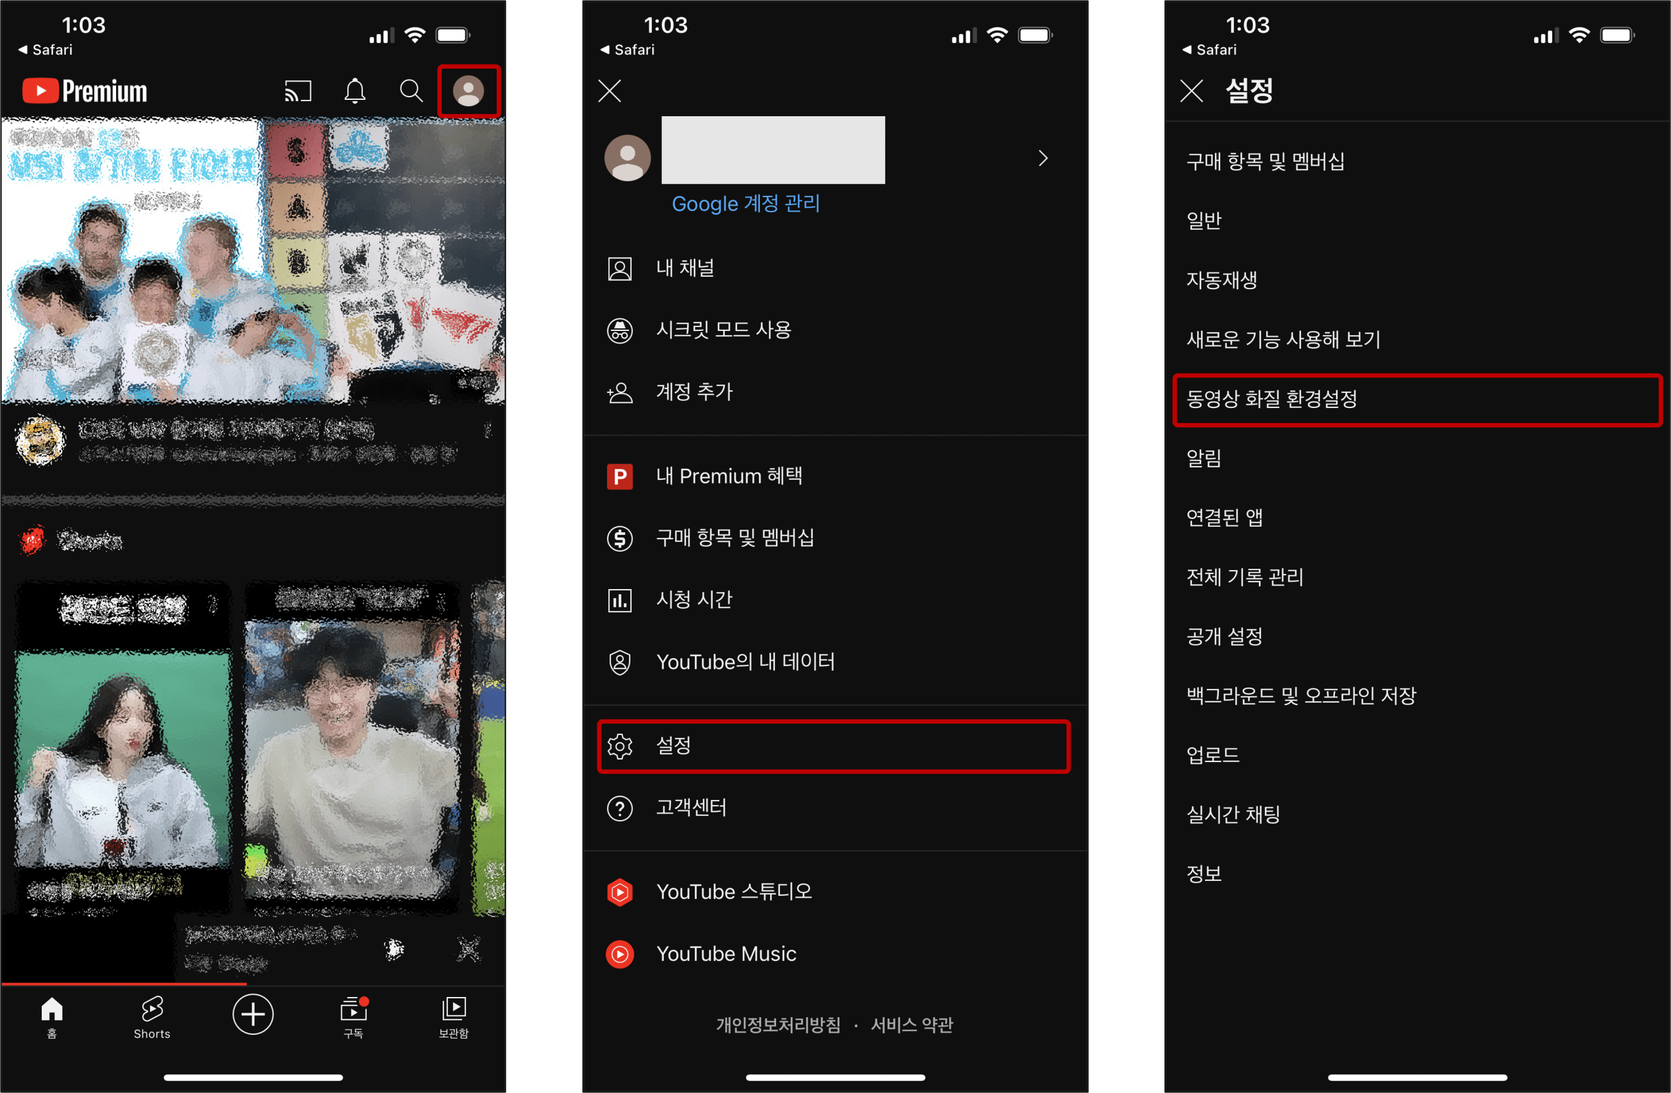Tap the YouTube Premium logo
This screenshot has height=1093, width=1671.
85,91
